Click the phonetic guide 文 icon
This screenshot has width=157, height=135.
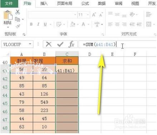pos(97,24)
